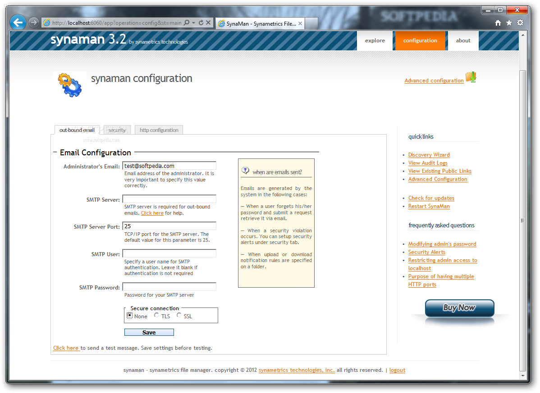
Task: Click the browser forward arrow
Action: 33,23
